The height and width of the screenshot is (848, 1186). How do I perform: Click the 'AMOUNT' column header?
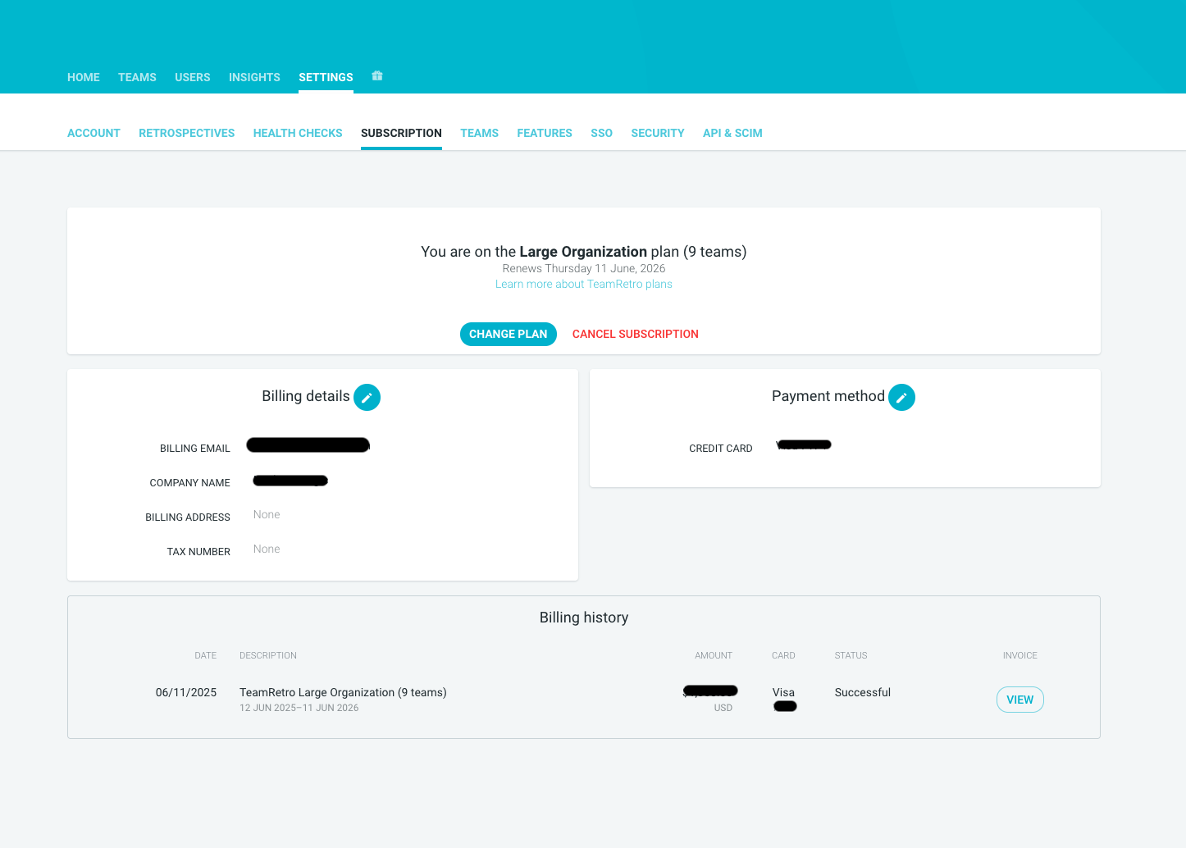714,655
